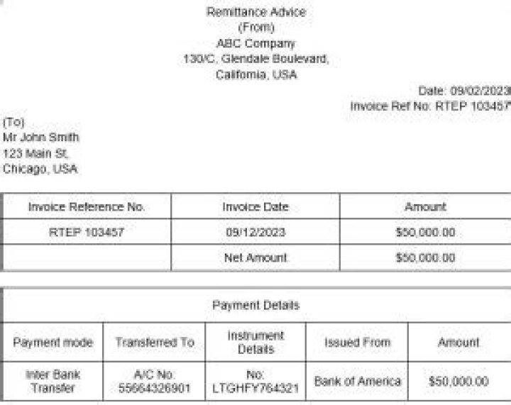The height and width of the screenshot is (405, 511).
Task: Click the Bank of America cell
Action: pyautogui.click(x=357, y=381)
